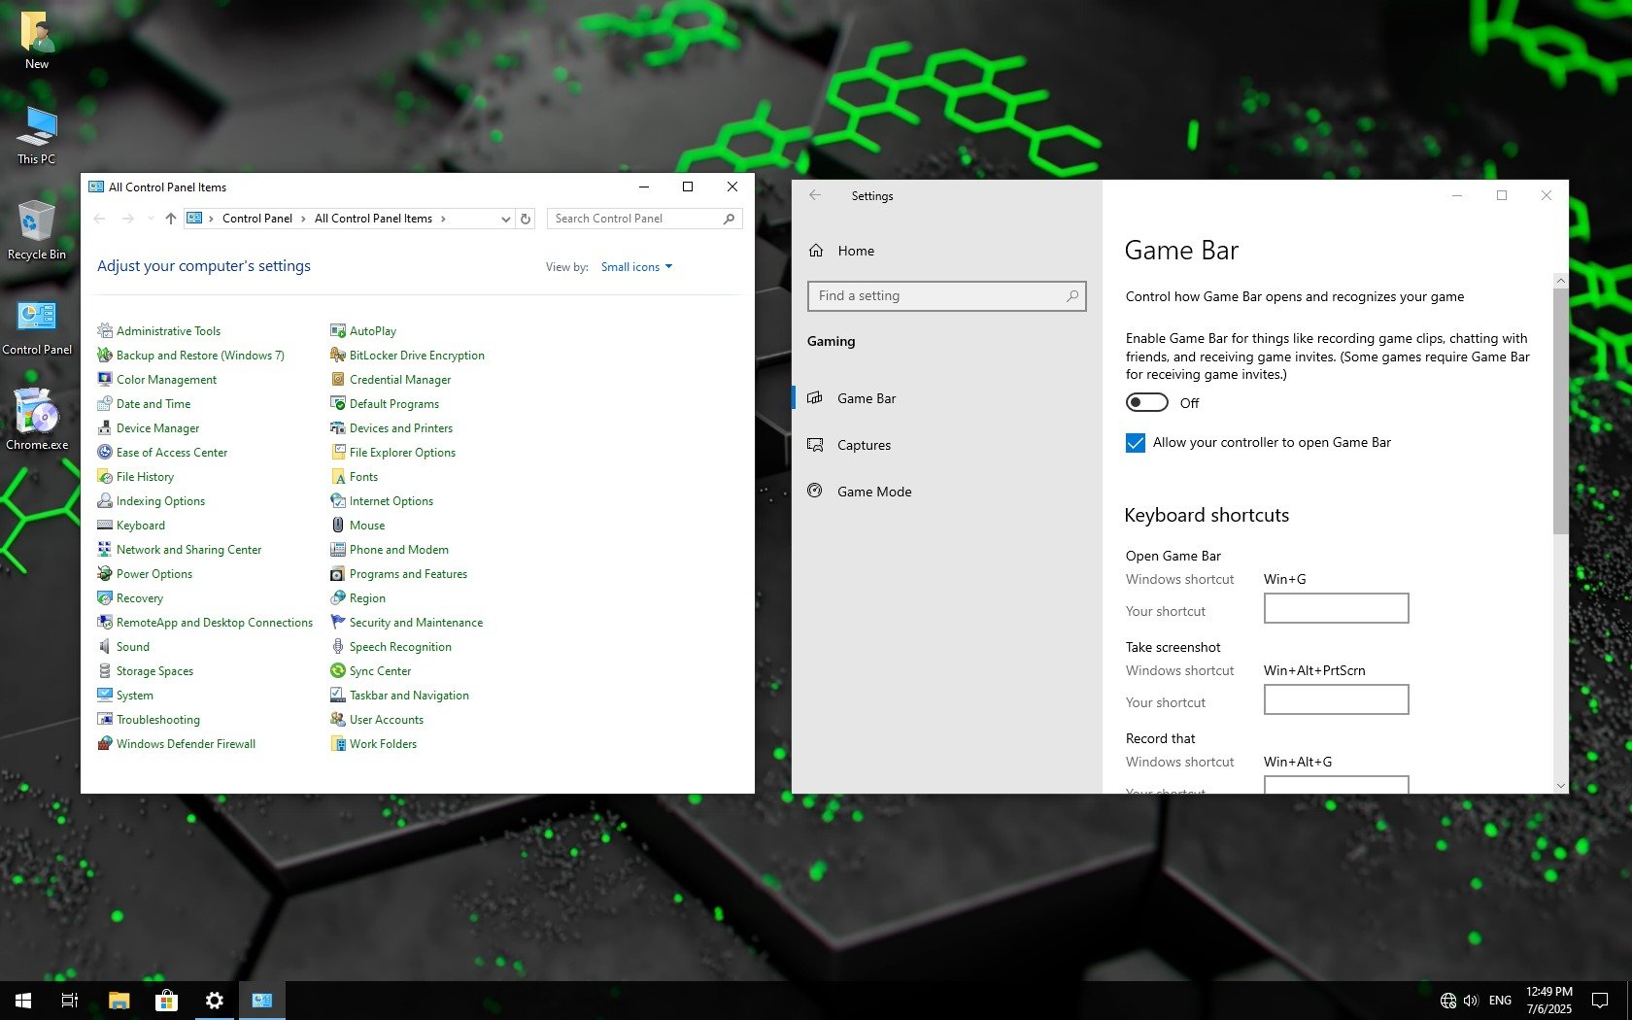Open the Programs and Features link

[x=408, y=574]
